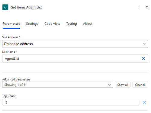Collapse the panel with the double chevron
Screen dimensions: 151x113
tap(147, 7)
